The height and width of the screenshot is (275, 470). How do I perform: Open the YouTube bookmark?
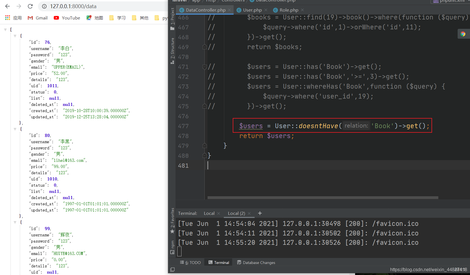pos(67,18)
